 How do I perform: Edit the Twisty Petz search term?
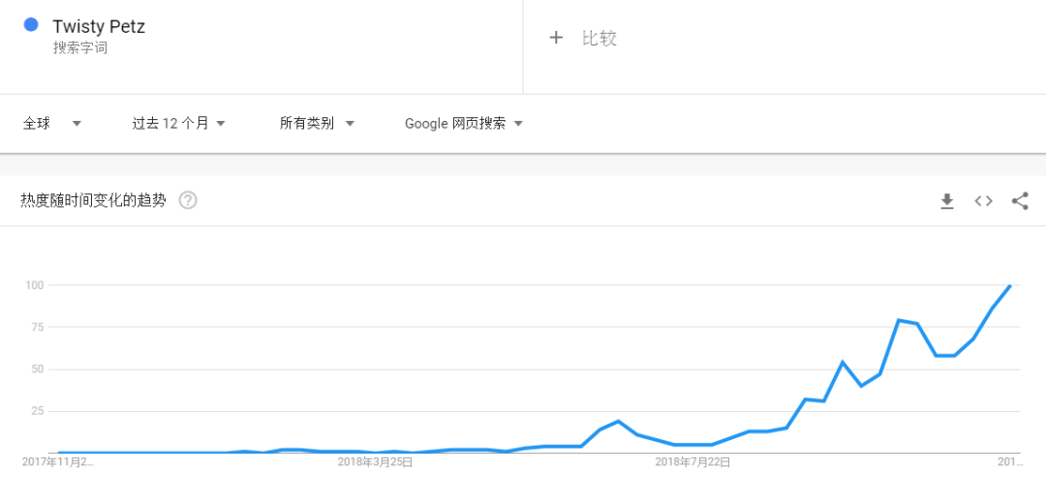coord(99,27)
